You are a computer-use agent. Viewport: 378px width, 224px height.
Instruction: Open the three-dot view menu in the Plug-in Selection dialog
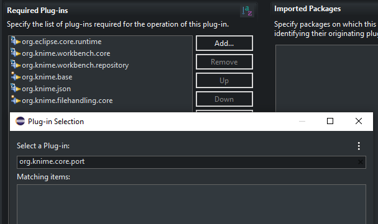(x=359, y=146)
